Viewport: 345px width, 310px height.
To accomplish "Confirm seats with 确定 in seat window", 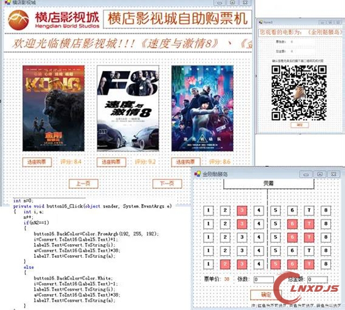I will [265, 295].
